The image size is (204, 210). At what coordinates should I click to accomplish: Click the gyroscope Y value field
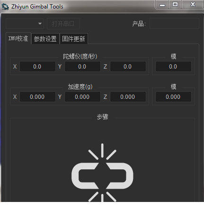coord(82,67)
